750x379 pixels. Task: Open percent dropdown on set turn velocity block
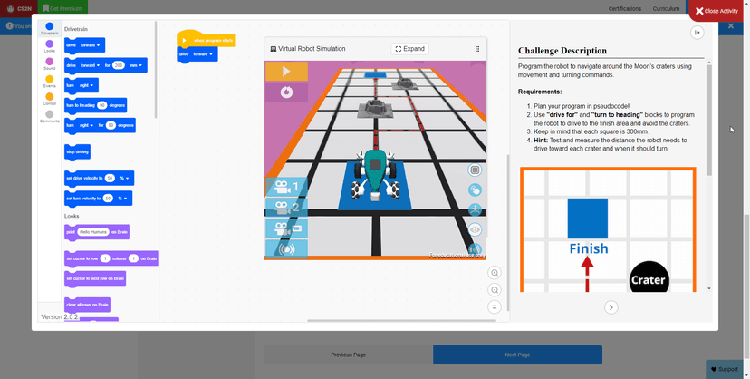pyautogui.click(x=123, y=198)
